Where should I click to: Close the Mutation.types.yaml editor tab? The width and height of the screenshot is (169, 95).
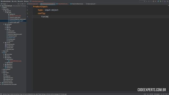pos(39,4)
